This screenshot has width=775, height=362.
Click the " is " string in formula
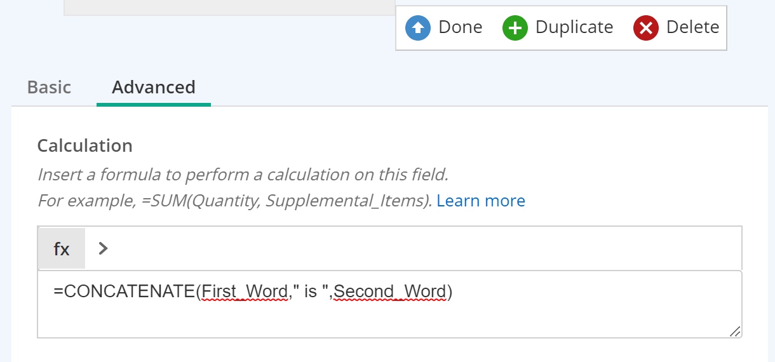tap(311, 292)
